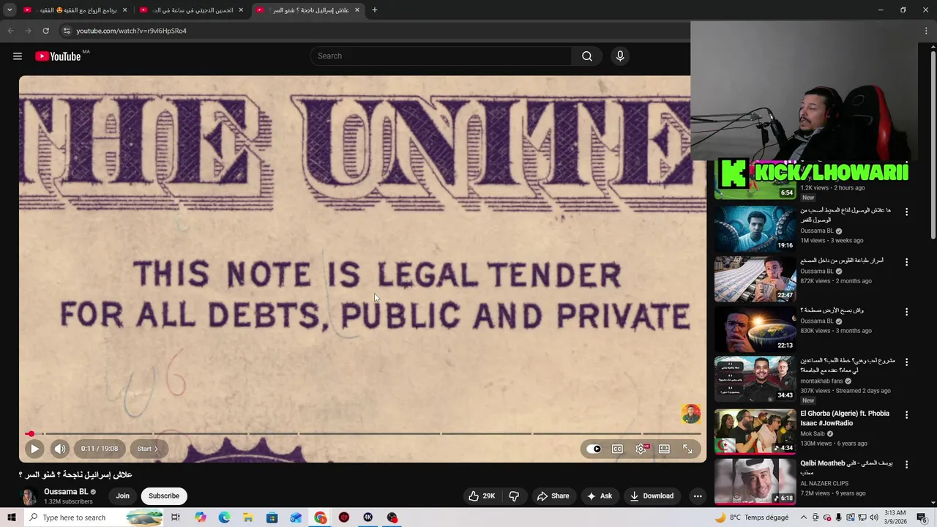Select the active third browser tab
The width and height of the screenshot is (937, 527).
(x=307, y=10)
